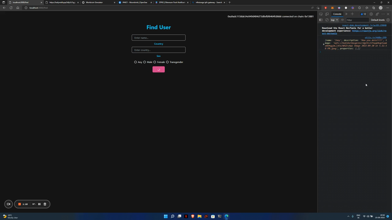
Task: Open browser Settings and more menu
Action: click(388, 8)
